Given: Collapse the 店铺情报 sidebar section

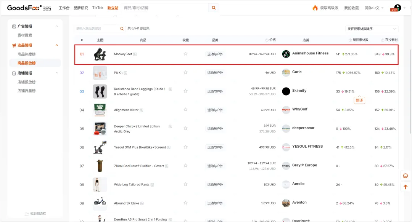Looking at the screenshot, I should (x=57, y=73).
